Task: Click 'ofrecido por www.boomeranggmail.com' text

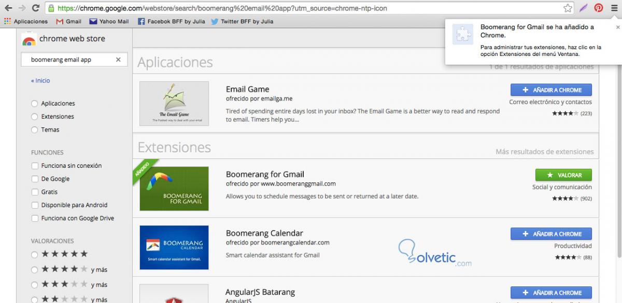Action: point(281,183)
